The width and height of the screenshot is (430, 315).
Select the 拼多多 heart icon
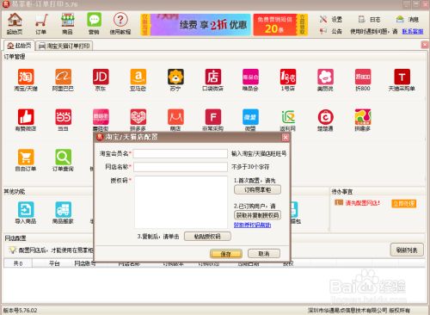tap(138, 120)
